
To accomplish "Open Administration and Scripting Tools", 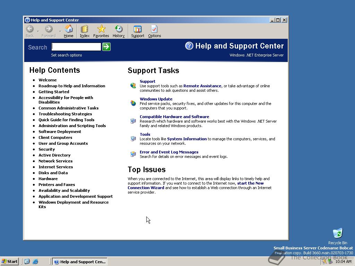I will click(72, 125).
